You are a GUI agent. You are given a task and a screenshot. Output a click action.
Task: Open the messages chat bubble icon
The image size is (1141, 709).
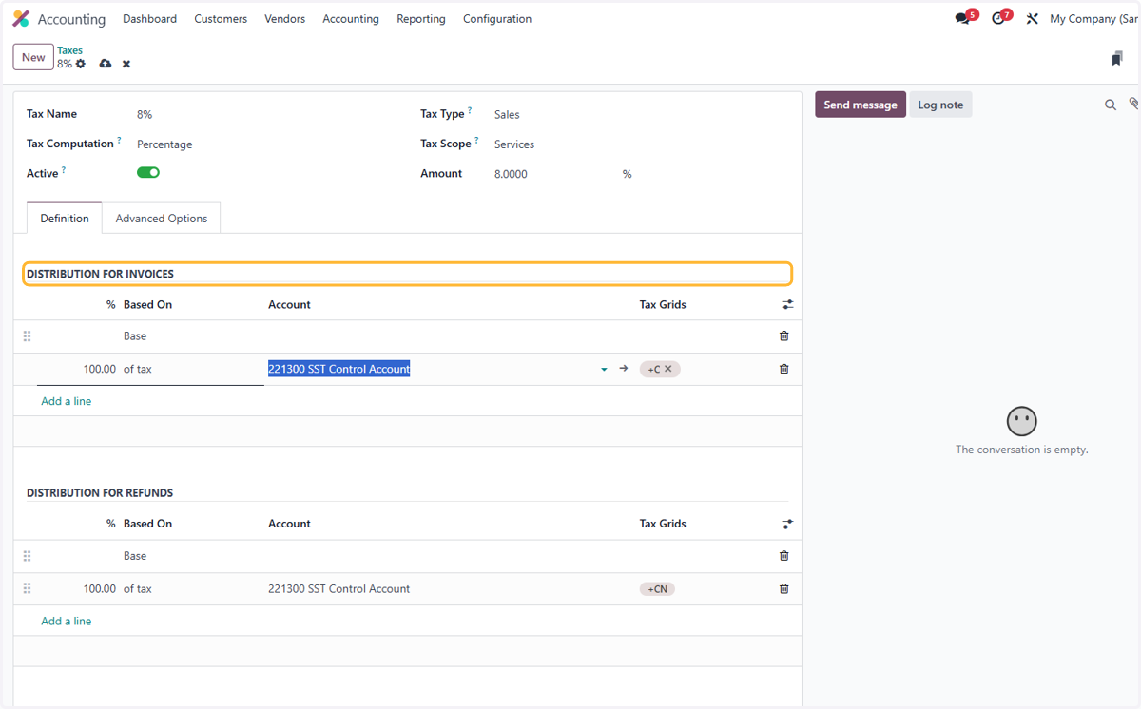coord(962,19)
